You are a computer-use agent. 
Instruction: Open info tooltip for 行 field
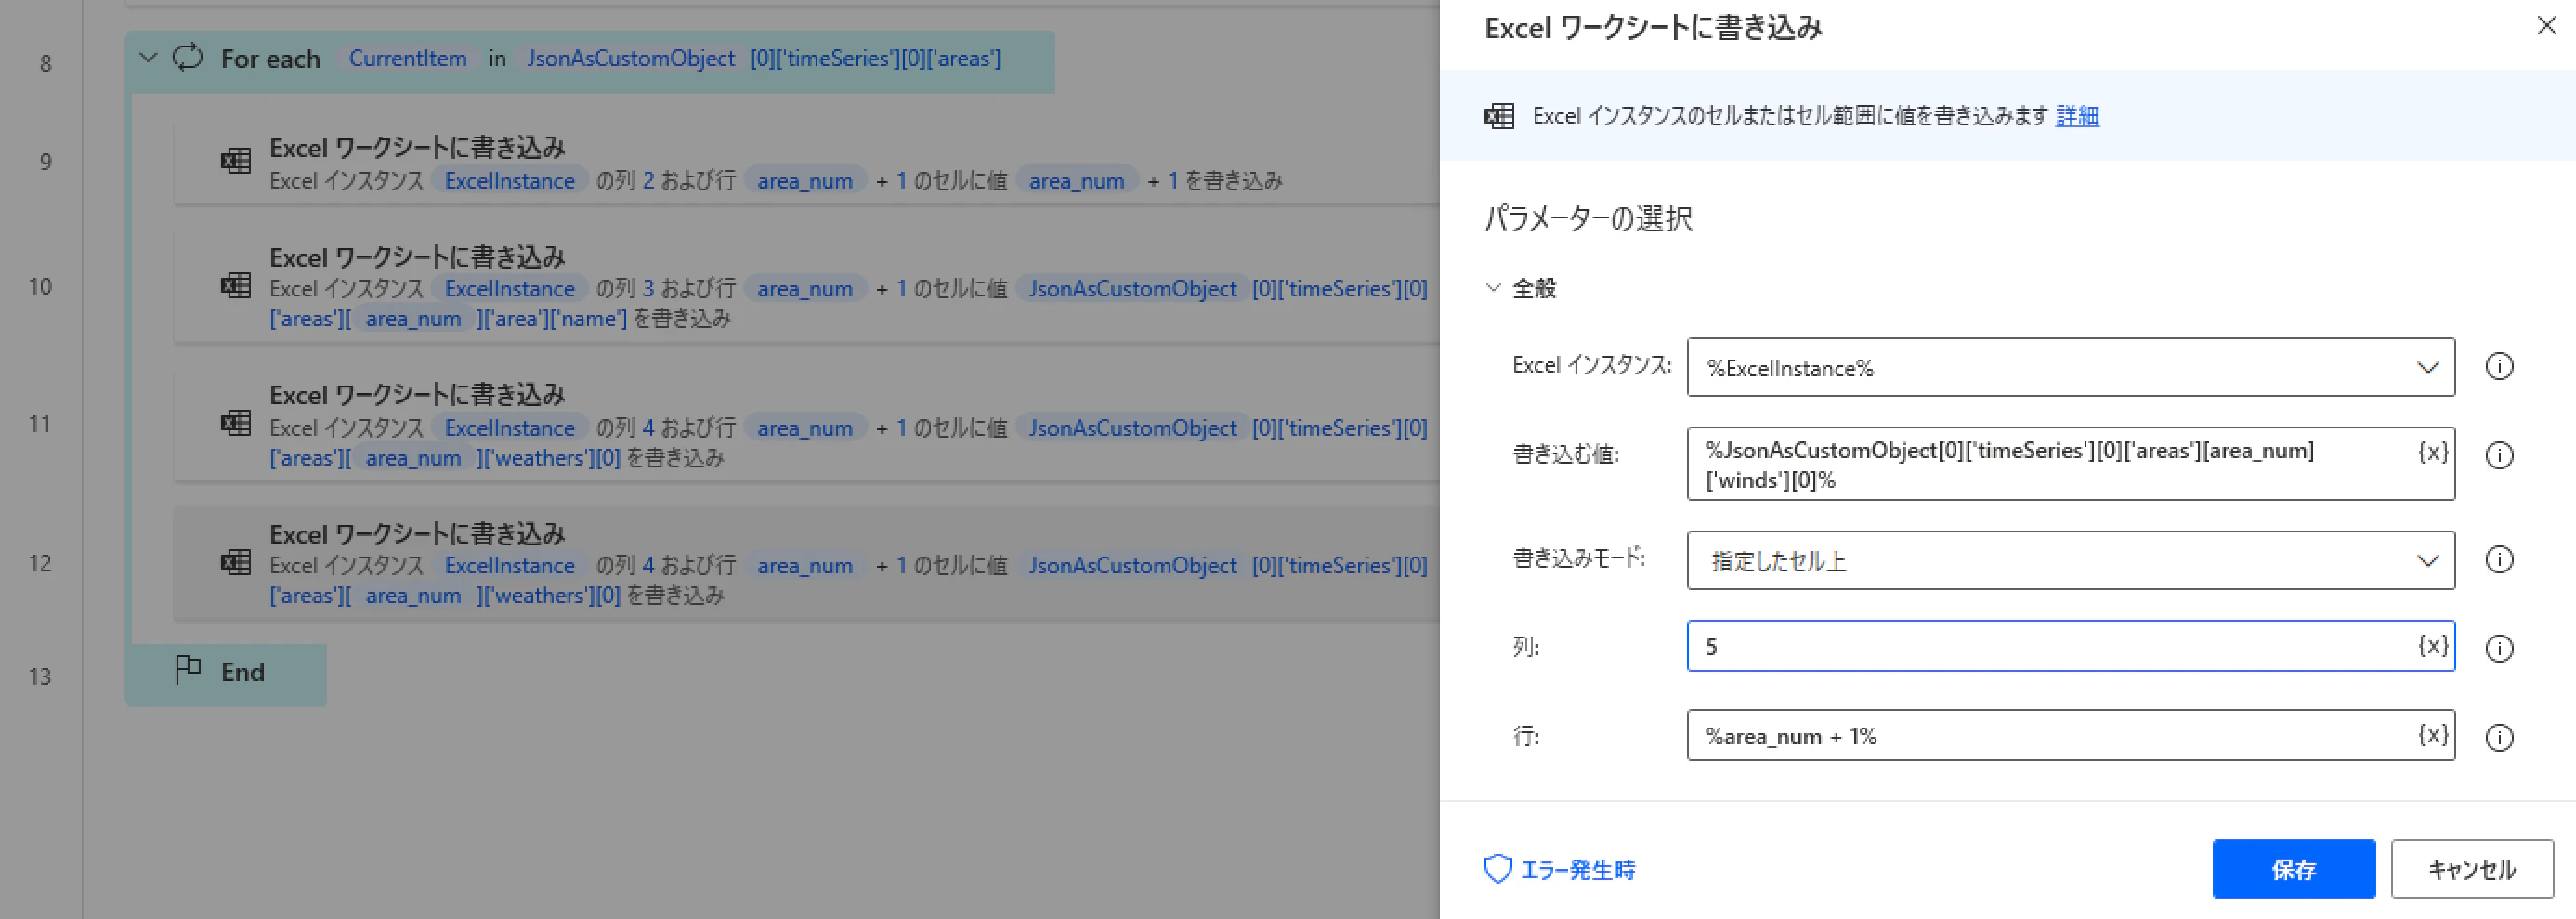[x=2499, y=738]
